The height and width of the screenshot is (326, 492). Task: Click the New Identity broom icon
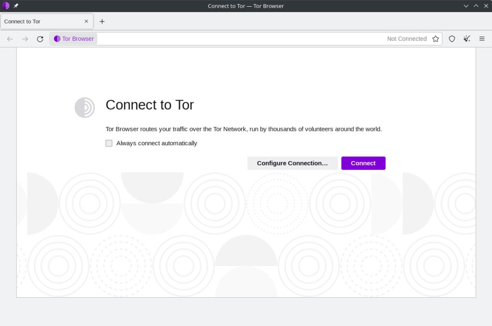[467, 39]
